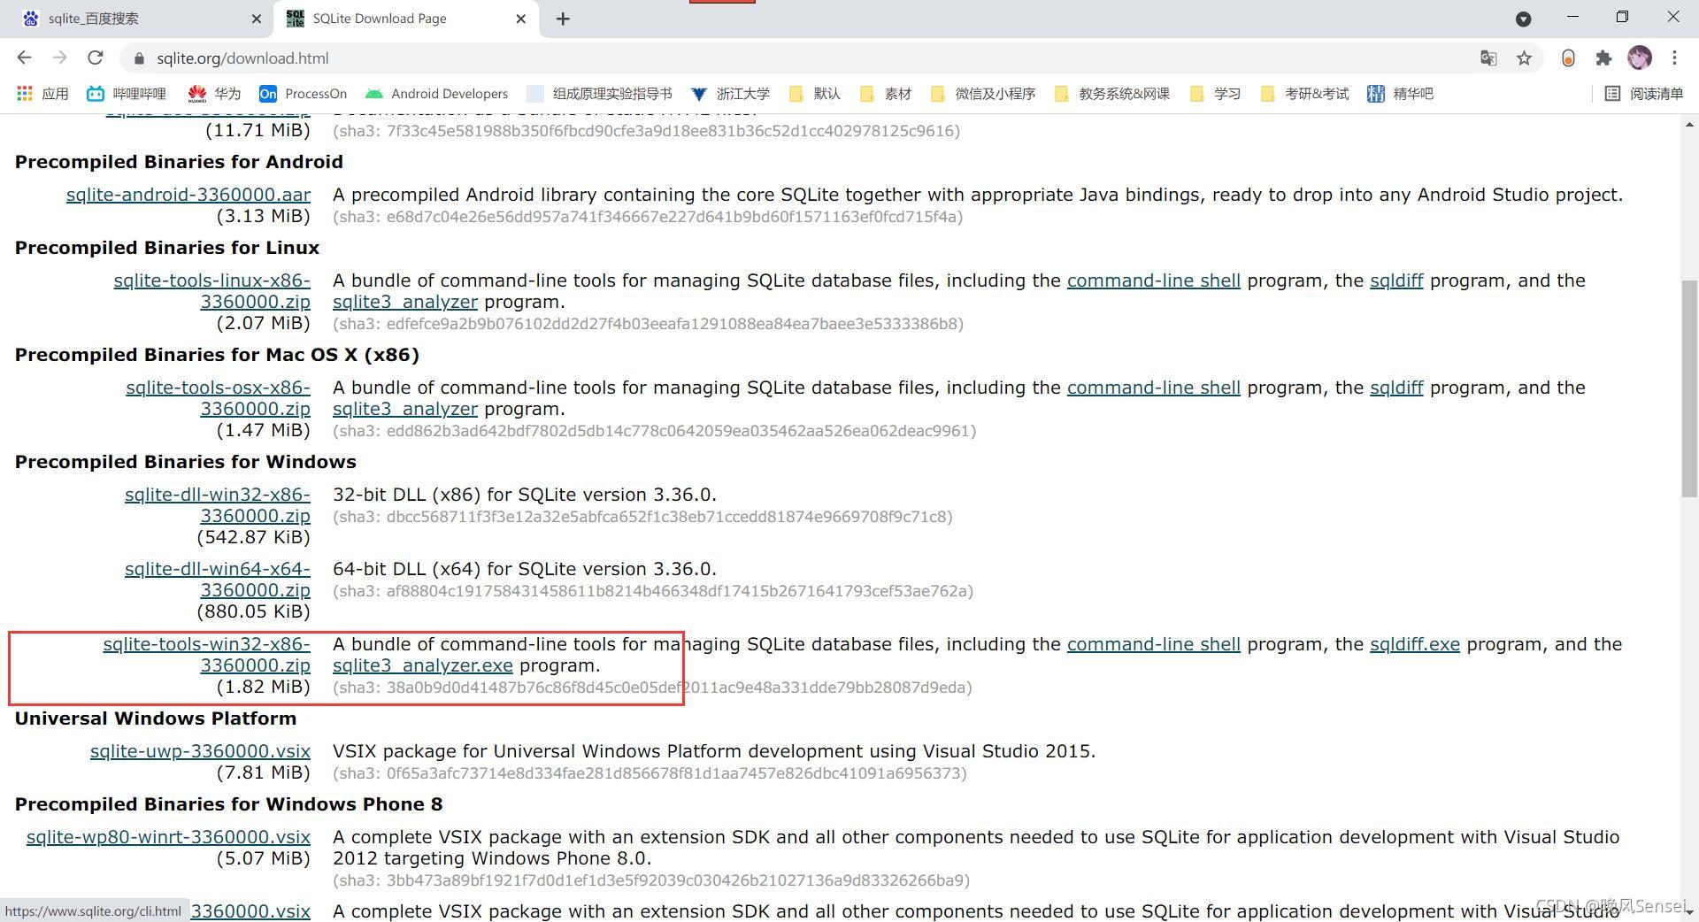Download sqlite-wp80-winrt-3360000.vsix
The image size is (1699, 922).
(168, 837)
